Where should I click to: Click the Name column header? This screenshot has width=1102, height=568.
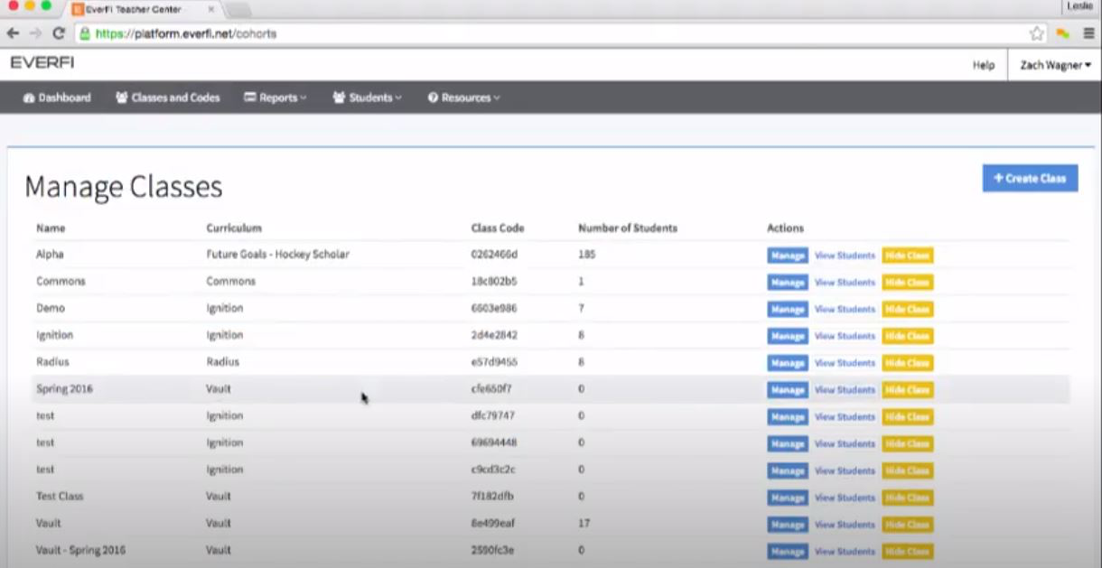pos(51,228)
